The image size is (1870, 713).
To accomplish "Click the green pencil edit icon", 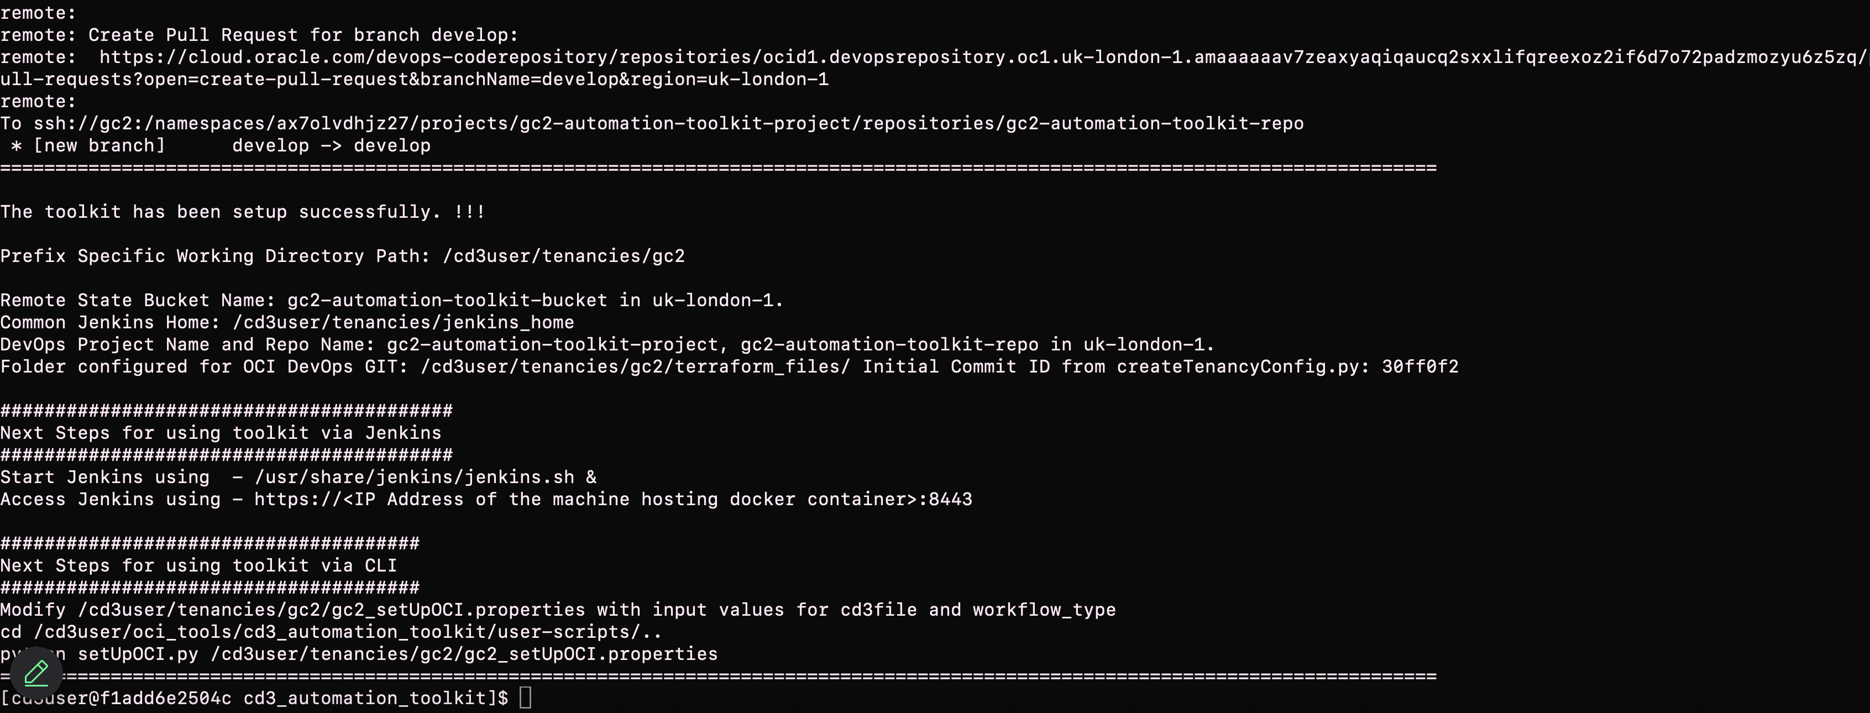I will [35, 673].
